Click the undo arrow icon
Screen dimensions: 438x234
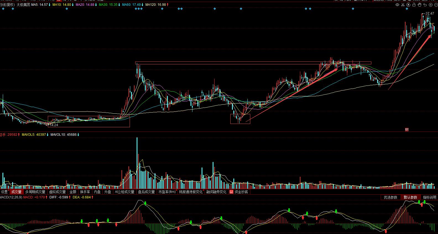(425, 5)
